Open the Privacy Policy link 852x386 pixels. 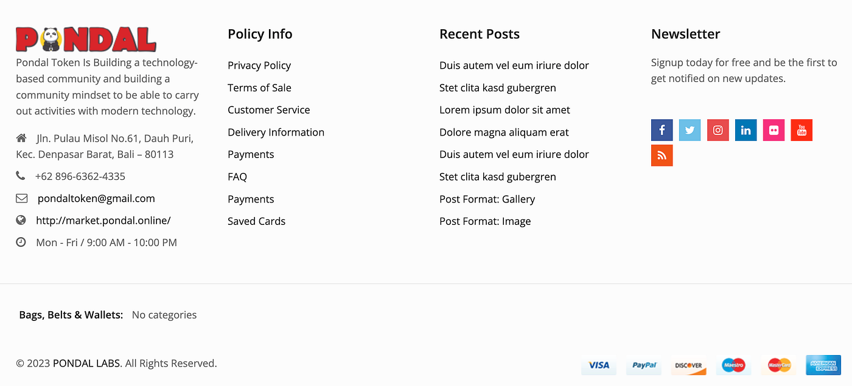click(x=259, y=66)
